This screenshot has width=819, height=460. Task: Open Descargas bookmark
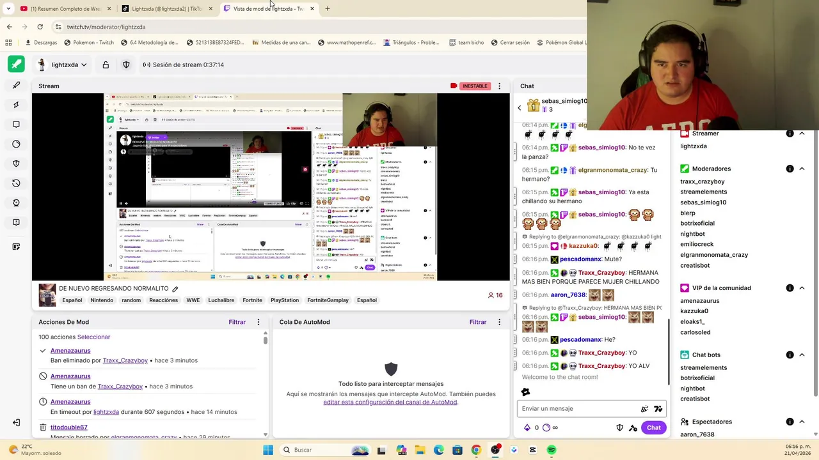41,43
